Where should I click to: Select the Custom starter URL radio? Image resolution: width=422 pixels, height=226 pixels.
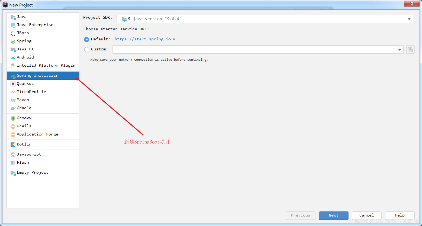[87, 49]
